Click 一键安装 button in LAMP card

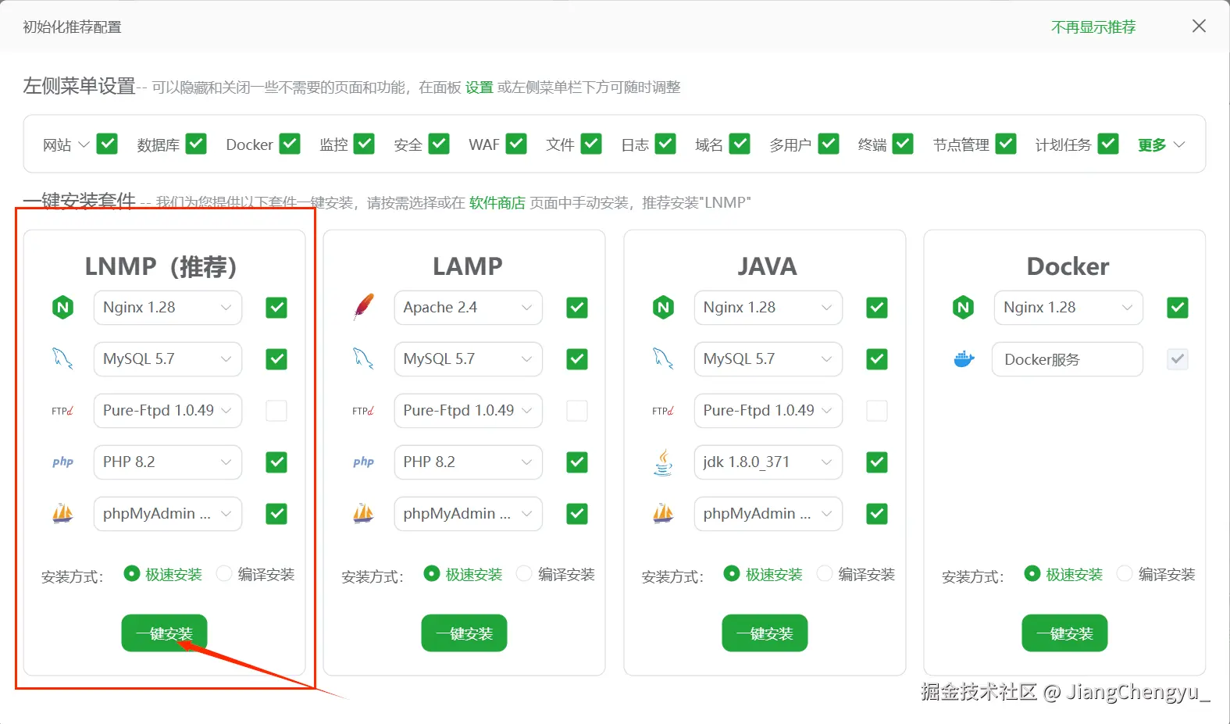tap(465, 633)
